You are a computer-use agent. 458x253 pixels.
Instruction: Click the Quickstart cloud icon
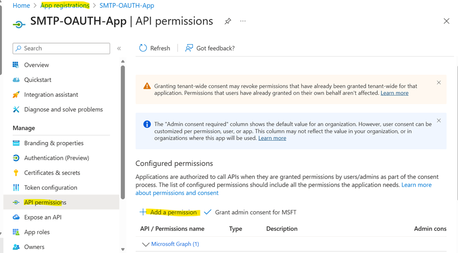coord(16,80)
